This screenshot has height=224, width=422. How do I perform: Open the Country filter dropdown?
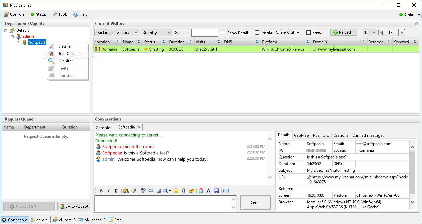click(x=156, y=33)
